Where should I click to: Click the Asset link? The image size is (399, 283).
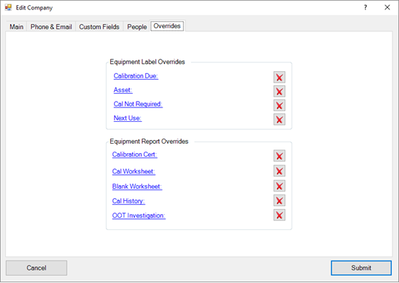click(123, 90)
